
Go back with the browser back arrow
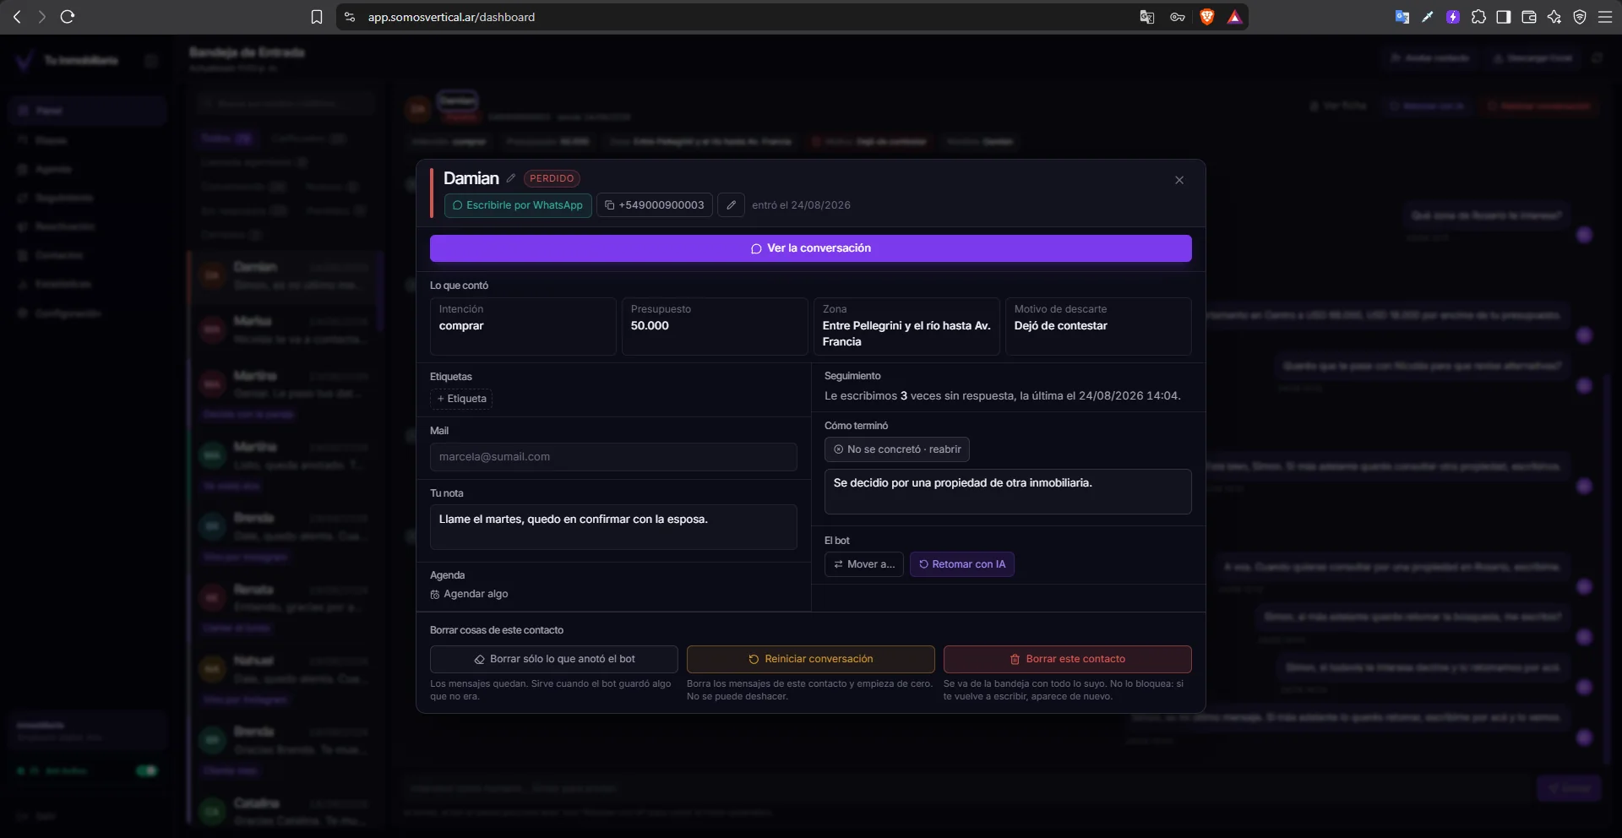(17, 17)
